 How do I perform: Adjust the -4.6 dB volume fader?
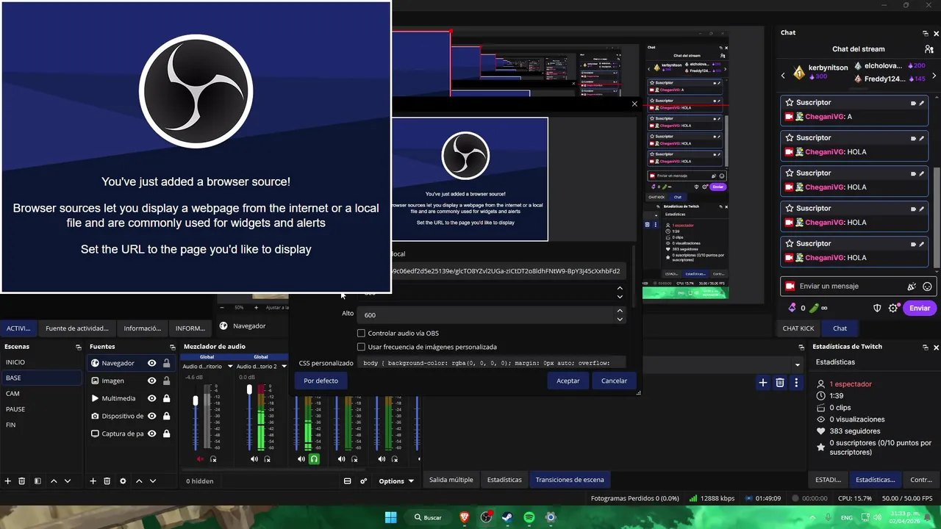(196, 401)
